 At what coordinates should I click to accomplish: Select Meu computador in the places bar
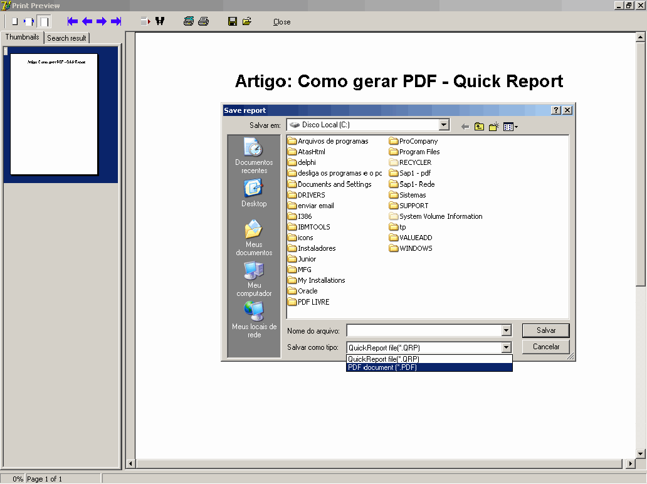(x=254, y=279)
